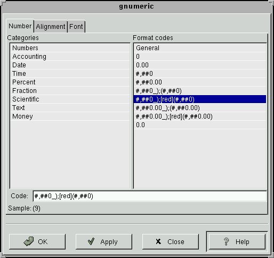Screen dimensions: 274x258
Task: Pick the 0.0 format code
Action: pyautogui.click(x=200, y=125)
